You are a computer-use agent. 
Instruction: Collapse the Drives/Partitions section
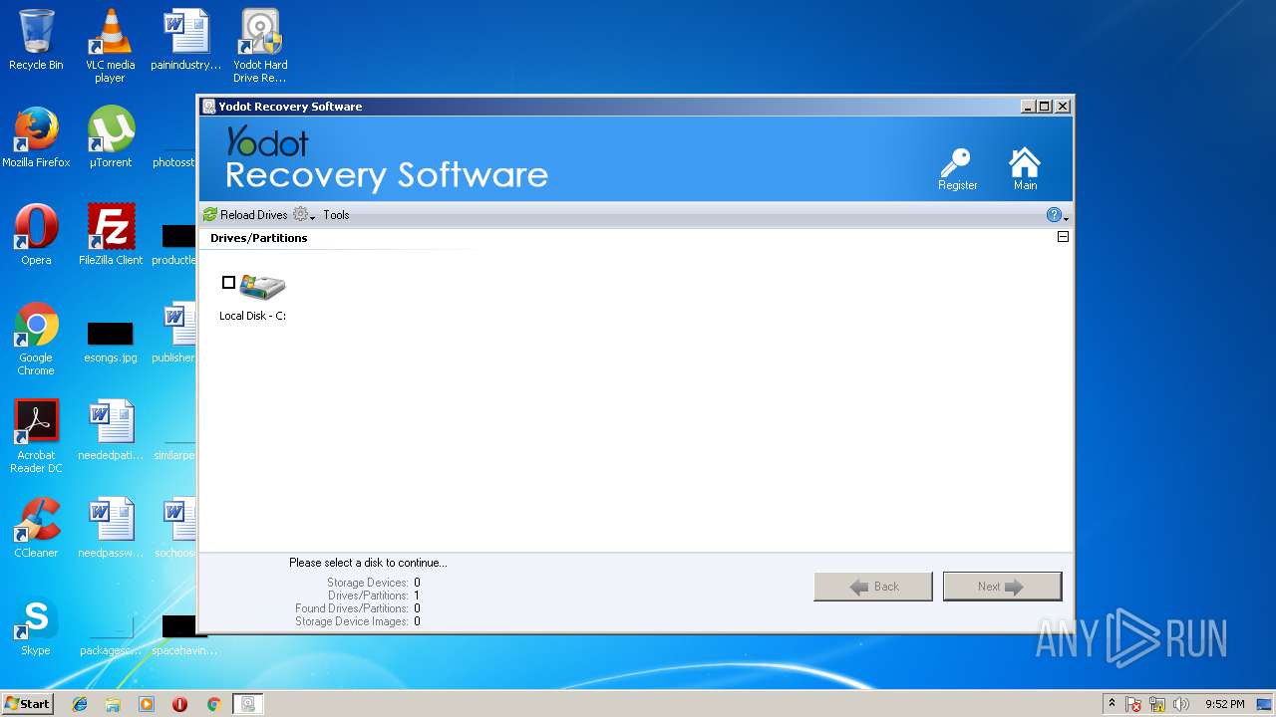tap(1063, 237)
